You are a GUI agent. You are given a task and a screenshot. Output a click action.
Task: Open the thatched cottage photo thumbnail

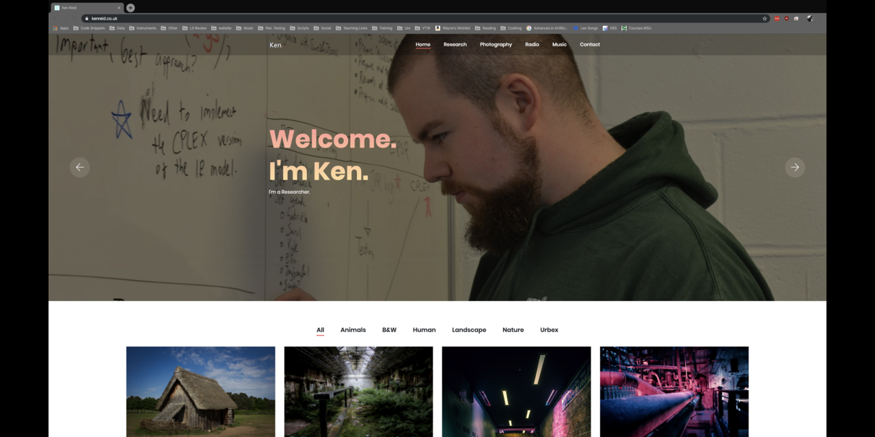(x=200, y=391)
